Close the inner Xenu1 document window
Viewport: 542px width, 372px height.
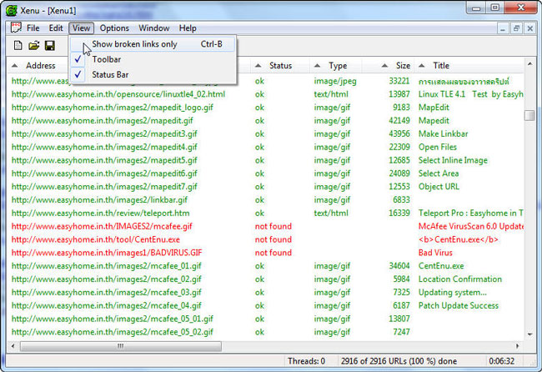(531, 28)
